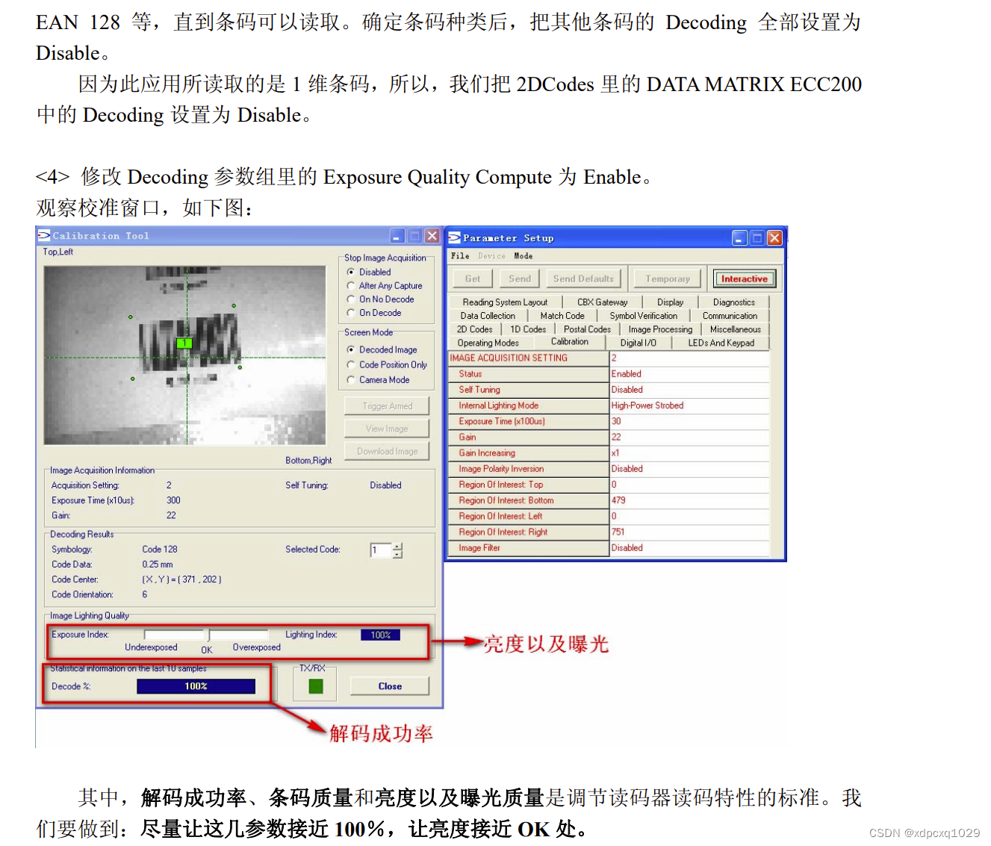Screen dimensions: 991x846
Task: Increment Selected Code with the up arrow
Action: click(397, 546)
